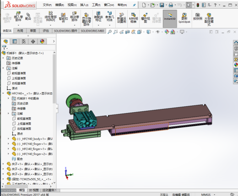The width and height of the screenshot is (238, 196).
Task: Select the Insert Components icon
Action: [x=18, y=17]
